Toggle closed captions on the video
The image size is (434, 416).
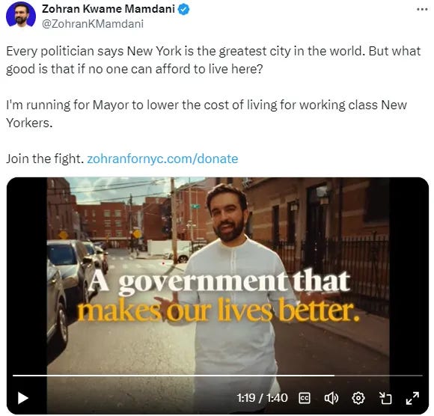pyautogui.click(x=305, y=398)
